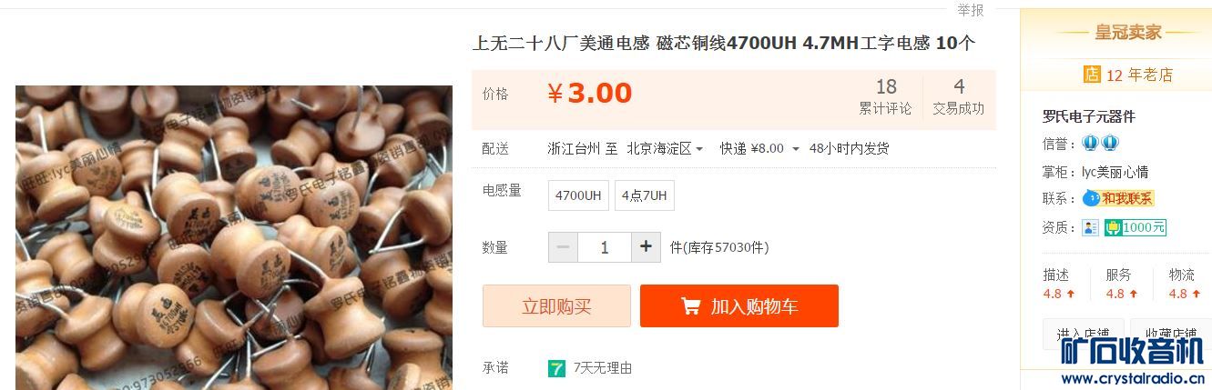This screenshot has width=1212, height=390.
Task: Click the 7-day return guarantee icon
Action: coord(556,368)
